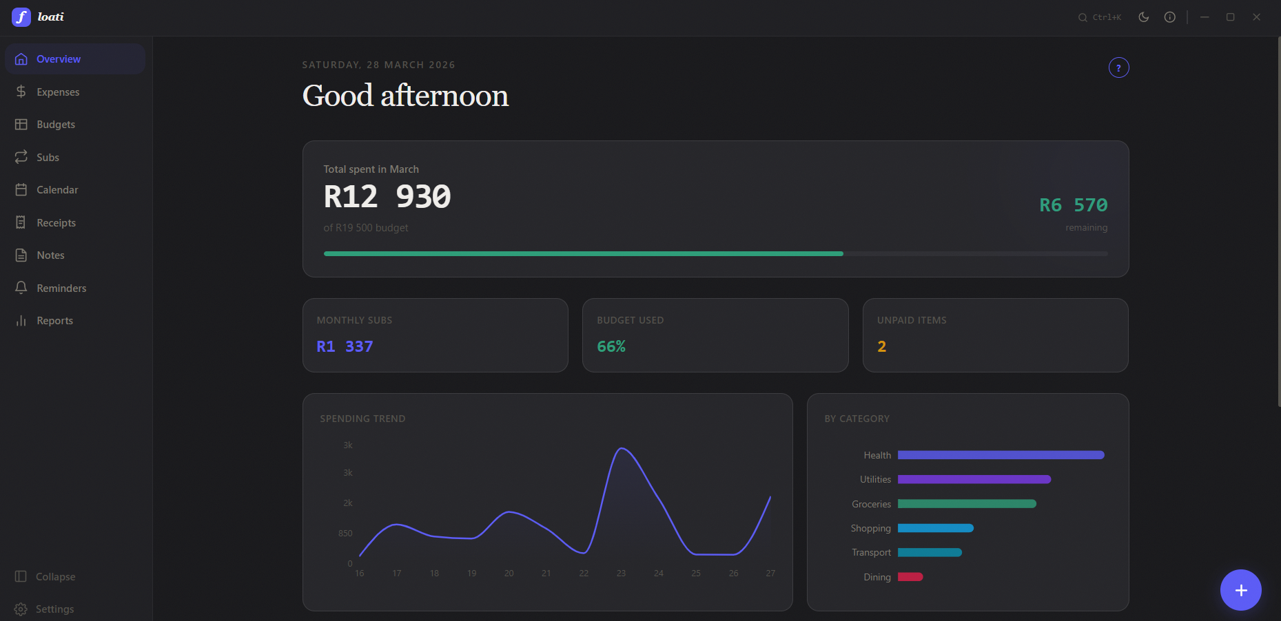The image size is (1281, 621).
Task: Open the Notes label
Action: pos(50,255)
